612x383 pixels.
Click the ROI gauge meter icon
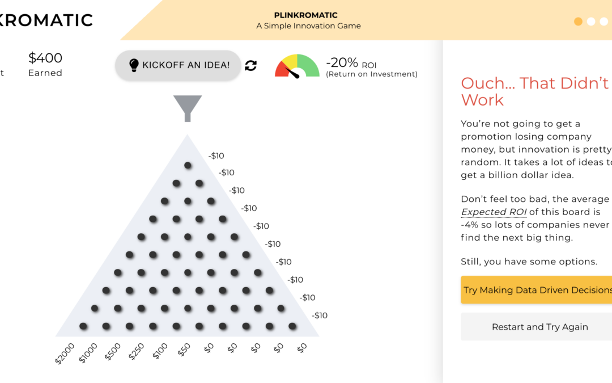click(297, 66)
